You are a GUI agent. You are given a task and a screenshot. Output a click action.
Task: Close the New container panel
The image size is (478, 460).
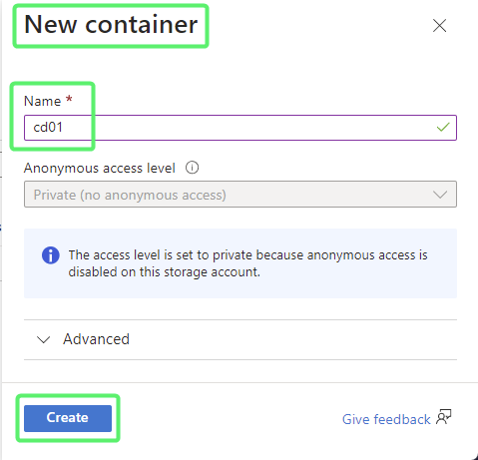439,26
